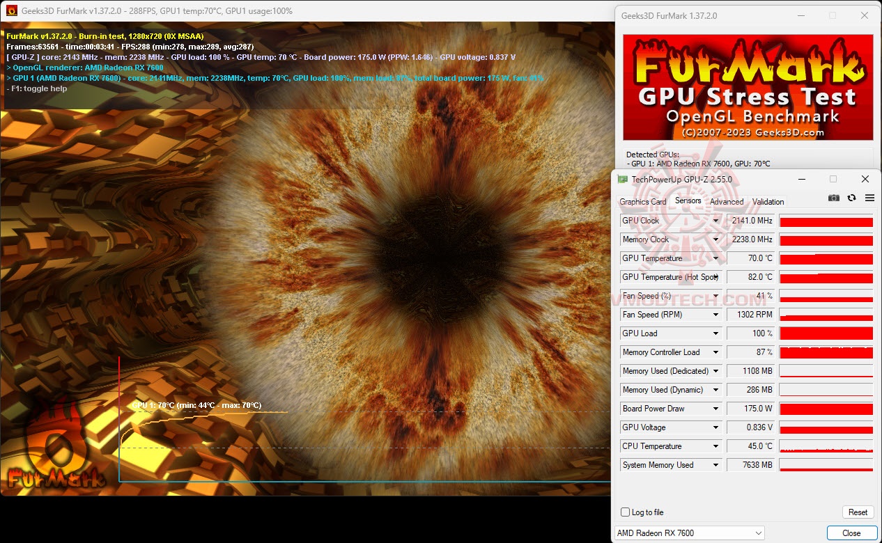Click the 1302 RPM fan speed value
882x543 pixels.
point(751,315)
